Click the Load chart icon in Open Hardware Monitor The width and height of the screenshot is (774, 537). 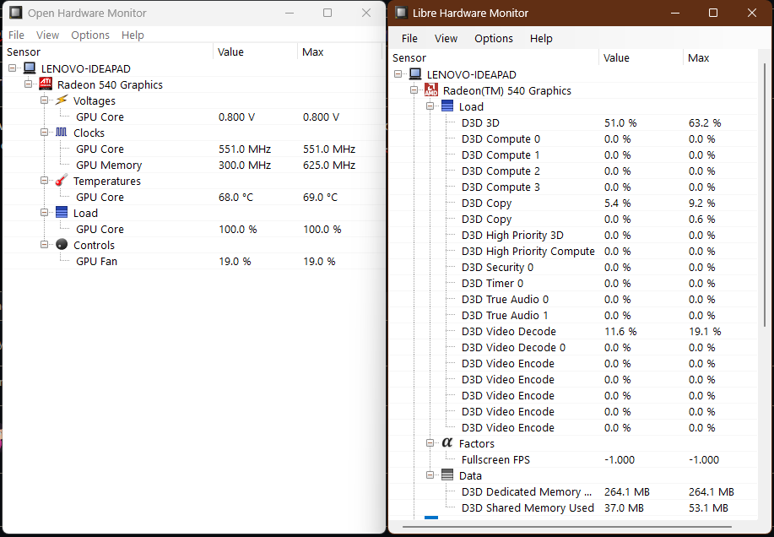(61, 213)
